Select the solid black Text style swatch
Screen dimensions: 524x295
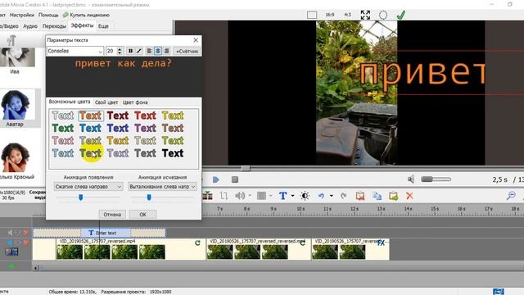pyautogui.click(x=173, y=153)
